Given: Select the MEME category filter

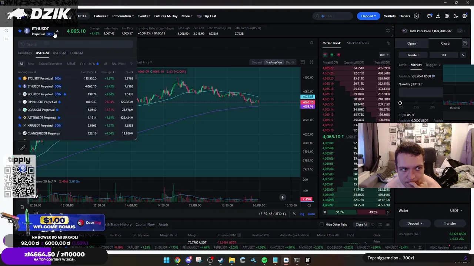Looking at the screenshot, I should pos(71,64).
